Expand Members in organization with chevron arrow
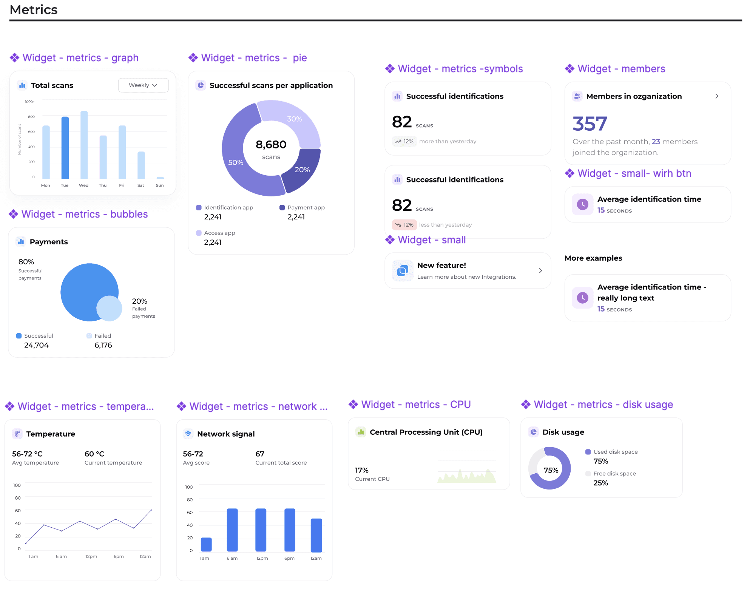747x593 pixels. pos(716,96)
